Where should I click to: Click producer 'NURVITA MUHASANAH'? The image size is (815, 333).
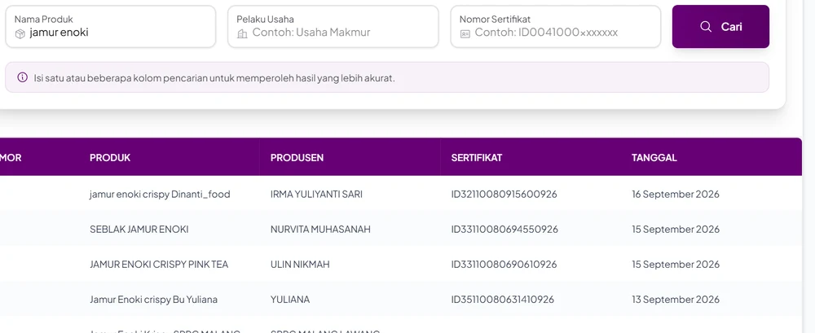click(x=320, y=229)
